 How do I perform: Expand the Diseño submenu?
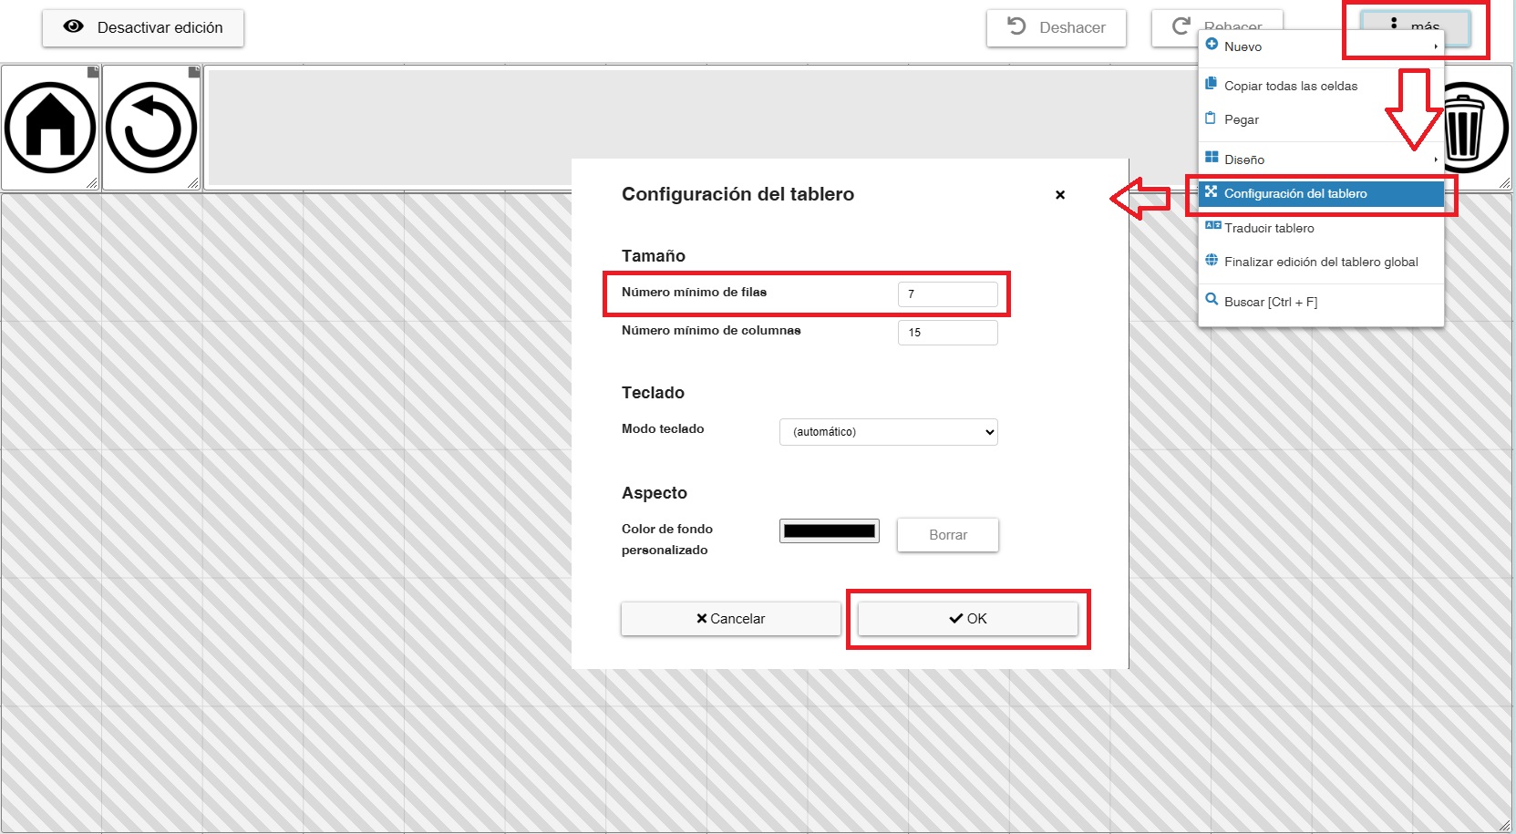1320,160
